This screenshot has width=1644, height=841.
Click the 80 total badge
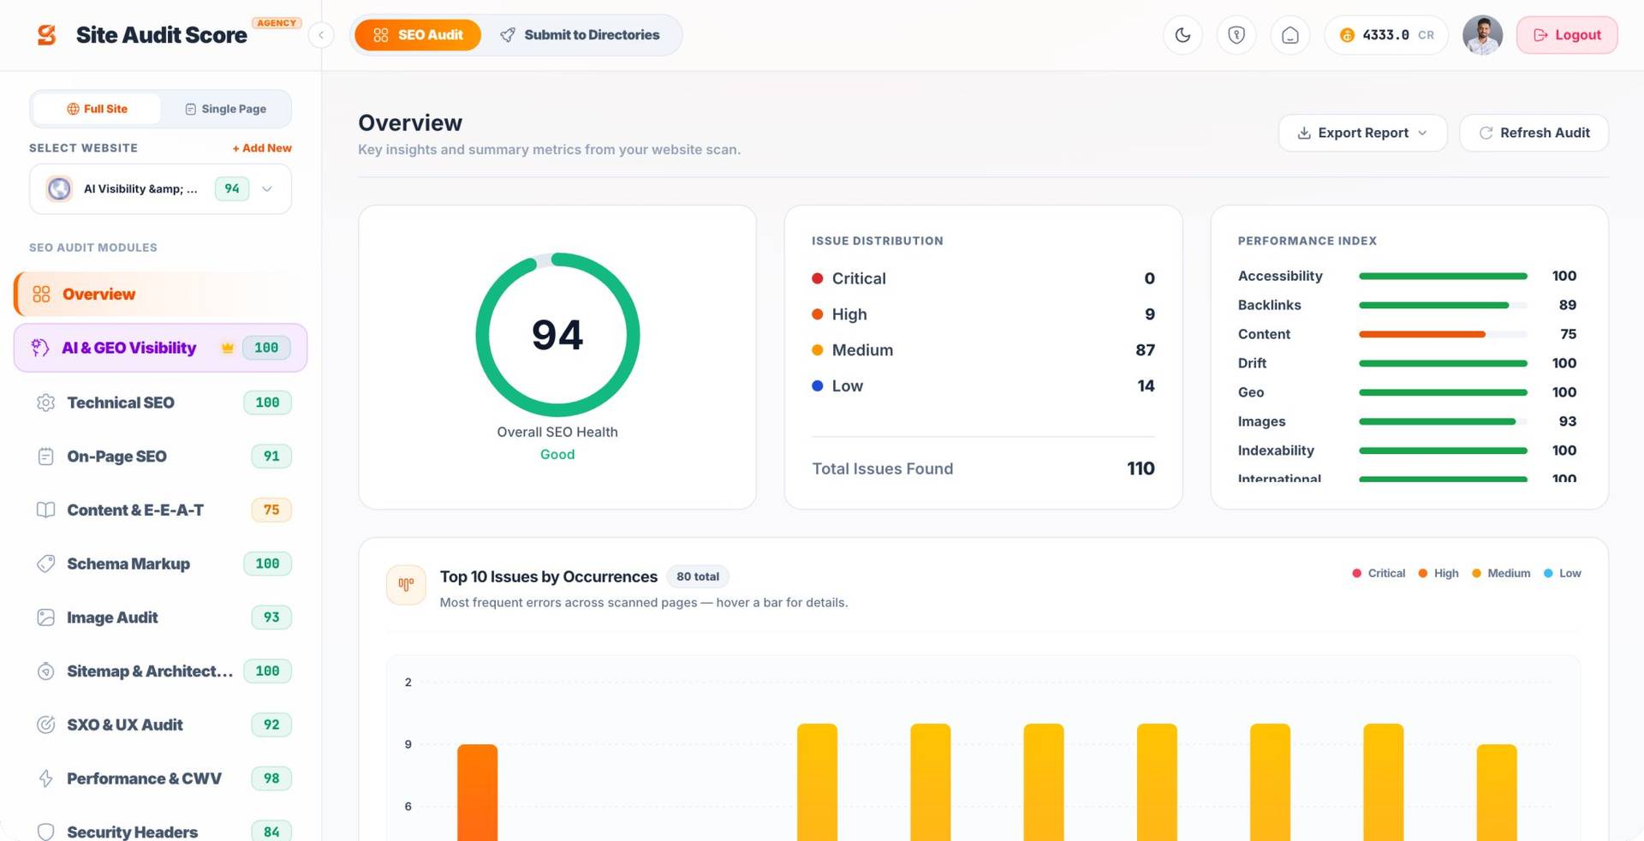[698, 576]
